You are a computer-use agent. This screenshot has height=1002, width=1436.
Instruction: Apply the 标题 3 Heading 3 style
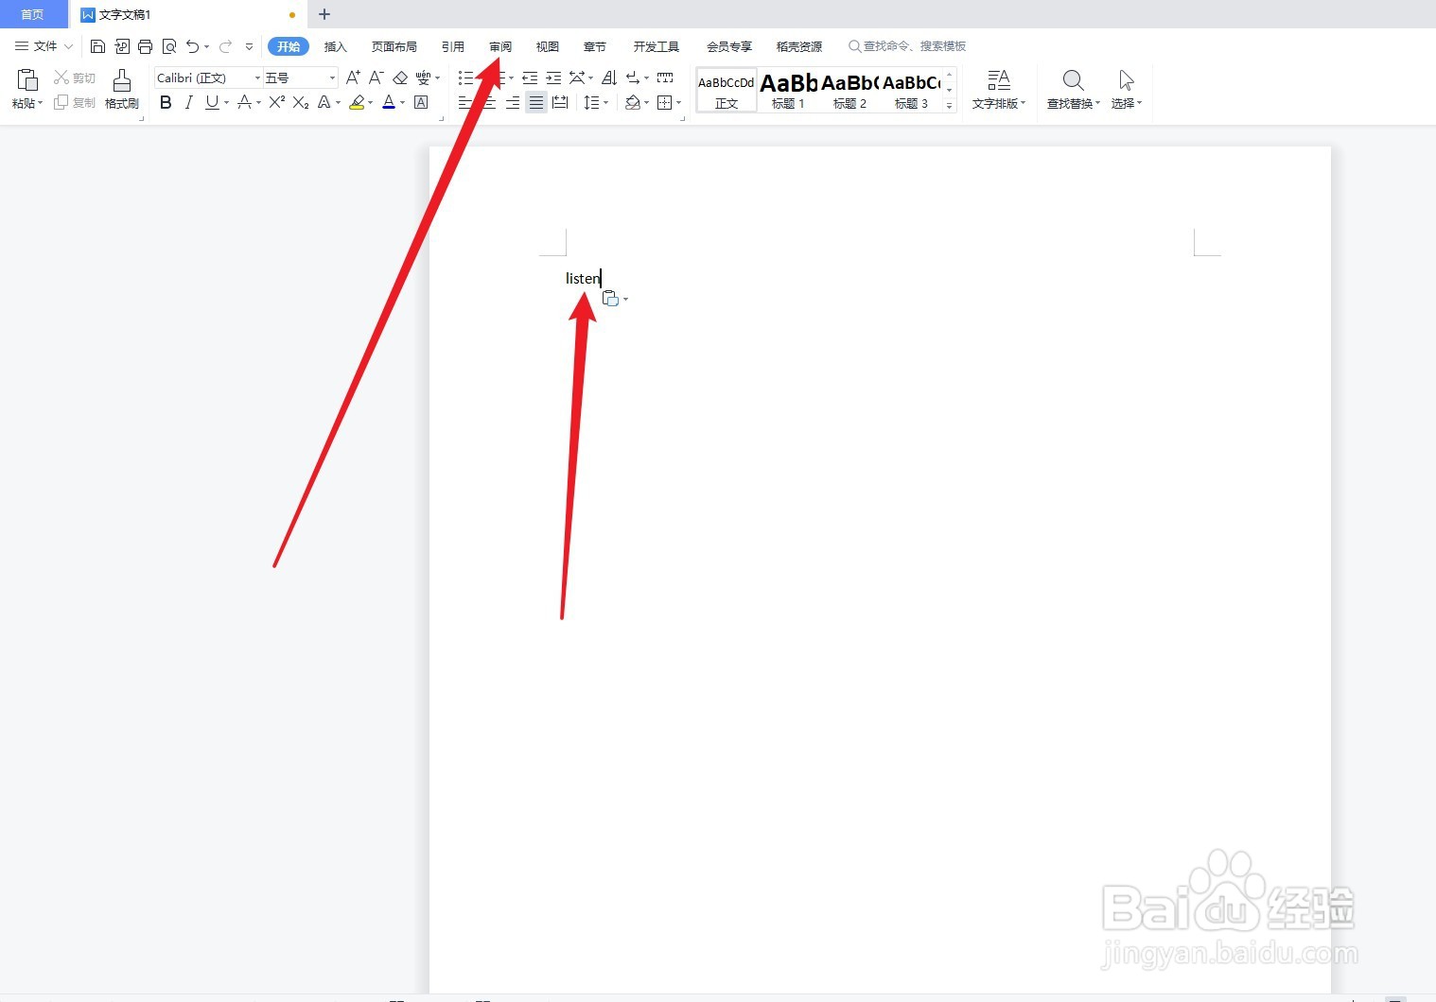(911, 91)
